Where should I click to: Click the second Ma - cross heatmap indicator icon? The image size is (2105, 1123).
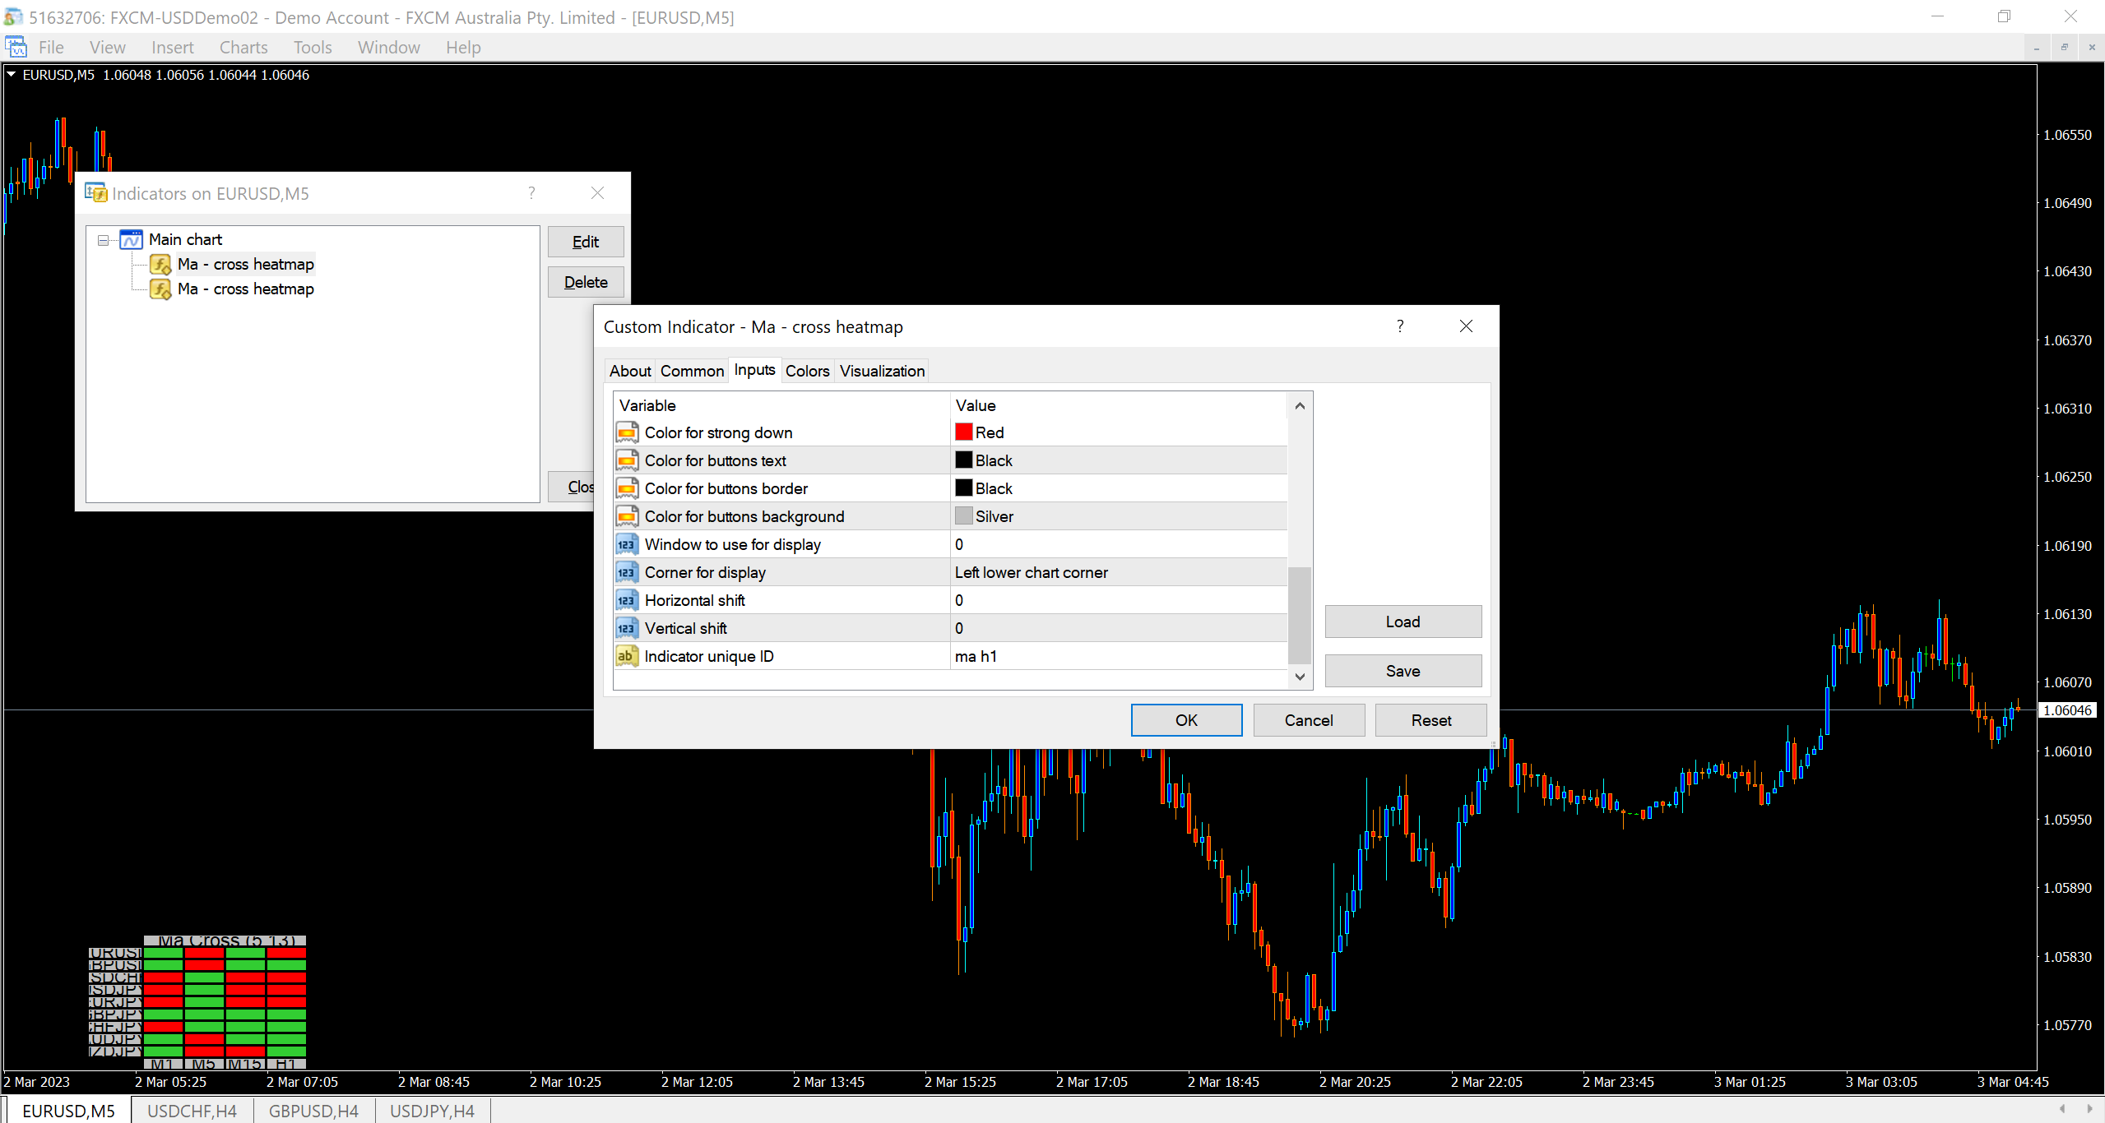(160, 289)
